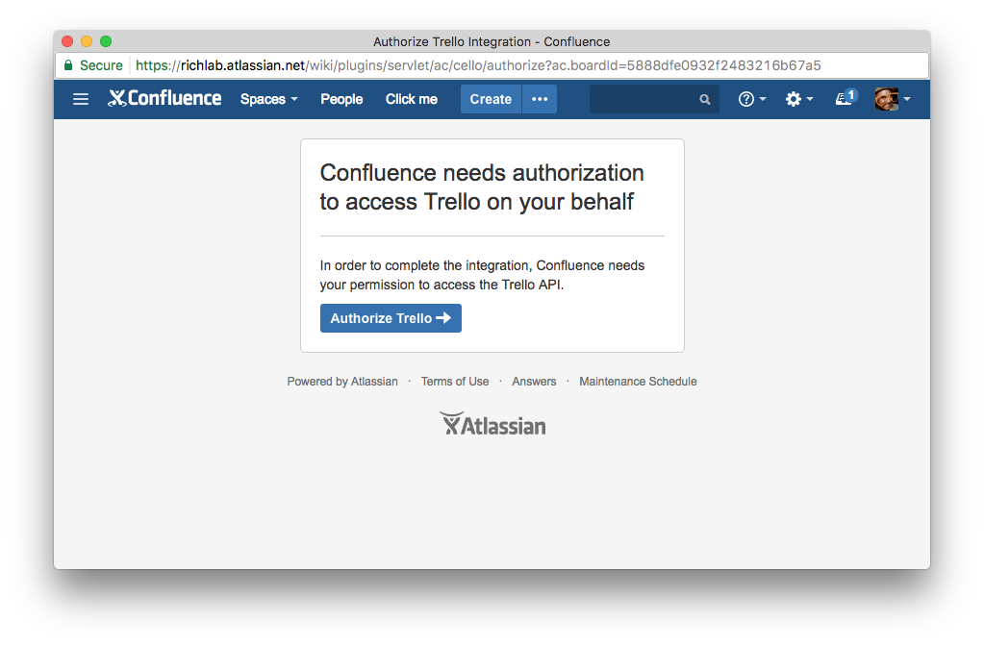Image resolution: width=984 pixels, height=646 pixels.
Task: Authorize Trello access
Action: pyautogui.click(x=391, y=318)
